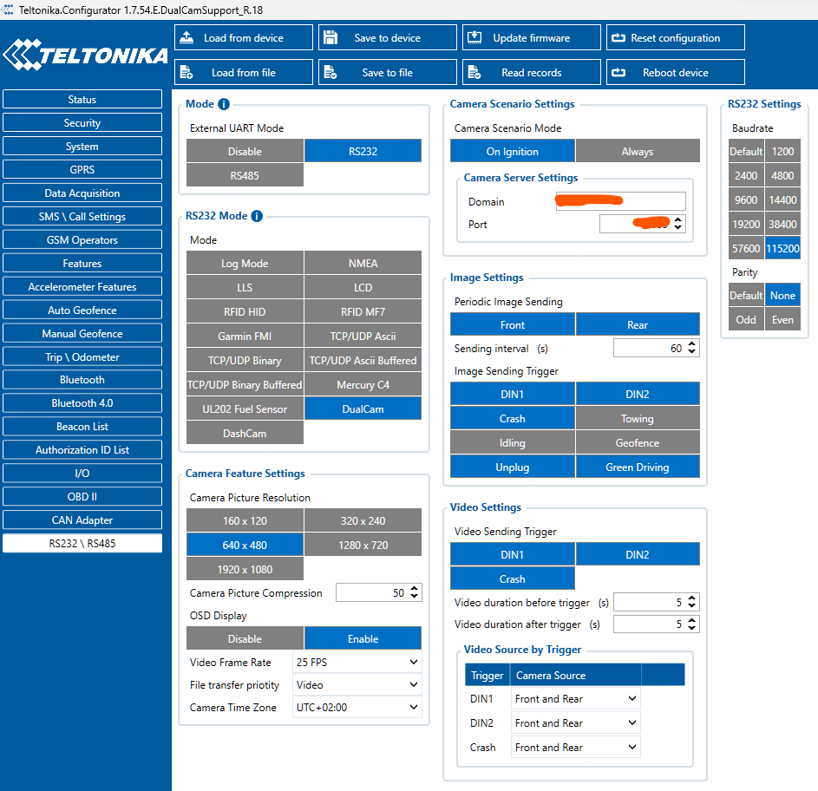
Task: Open the Bluetooth 4.0 section
Action: [x=82, y=402]
